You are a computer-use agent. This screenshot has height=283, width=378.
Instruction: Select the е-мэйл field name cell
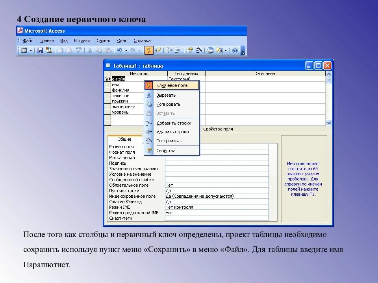point(139,79)
